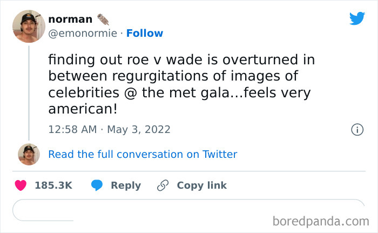Click the empty rounded box below actions
This screenshot has height=233, width=378.
[x=189, y=210]
